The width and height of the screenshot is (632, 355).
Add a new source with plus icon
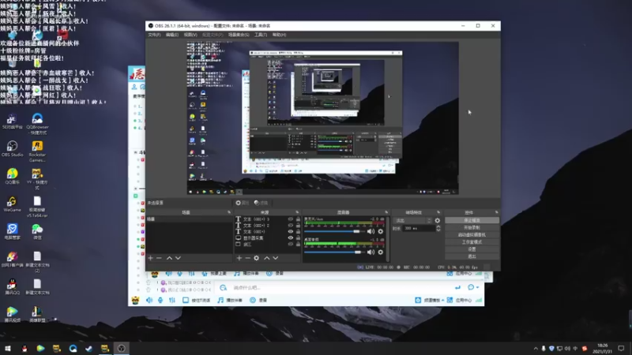tap(239, 258)
